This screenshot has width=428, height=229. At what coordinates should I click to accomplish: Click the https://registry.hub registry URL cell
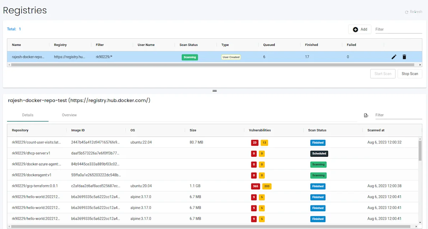pyautogui.click(x=70, y=57)
